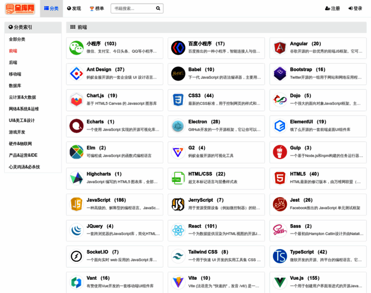Image resolution: width=371 pixels, height=293 pixels.
Task: Click the Sass logo icon
Action: [x=280, y=230]
